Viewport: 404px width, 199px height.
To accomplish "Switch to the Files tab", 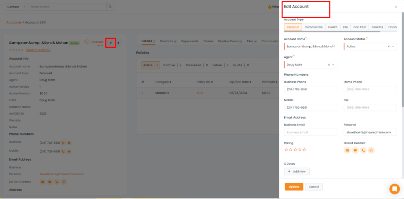I will [x=252, y=41].
